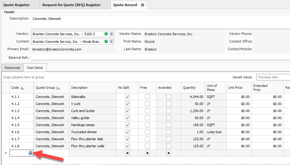Click the Truncated domes description cell
Viewport: 290px width, 165px height.
(93, 132)
